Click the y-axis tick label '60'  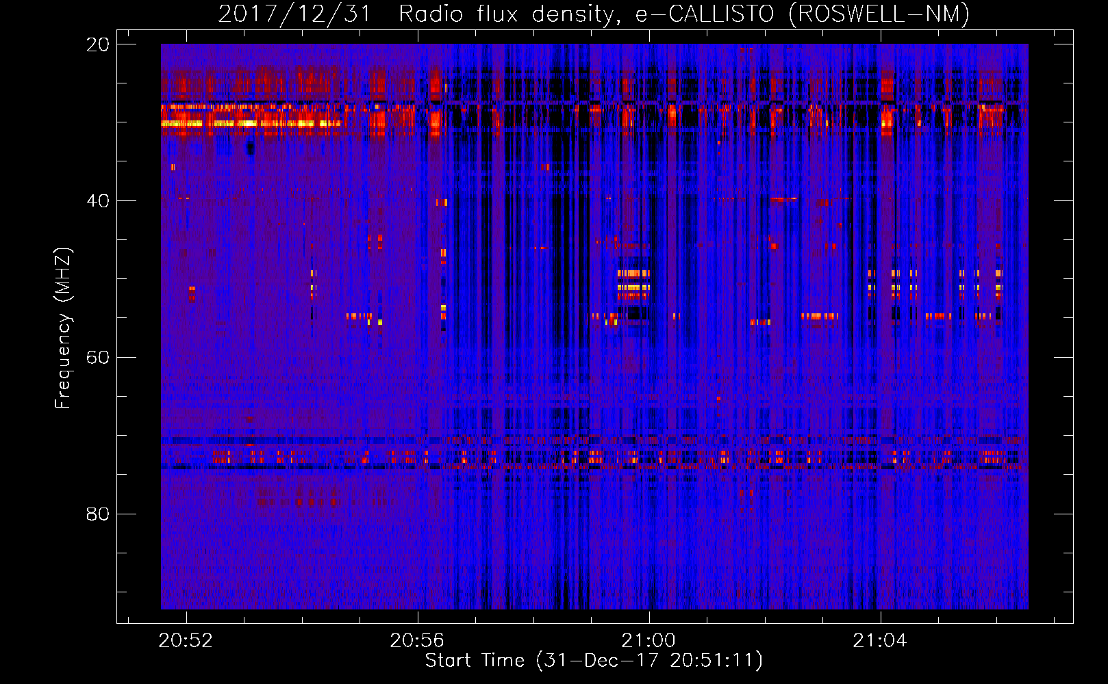click(98, 358)
